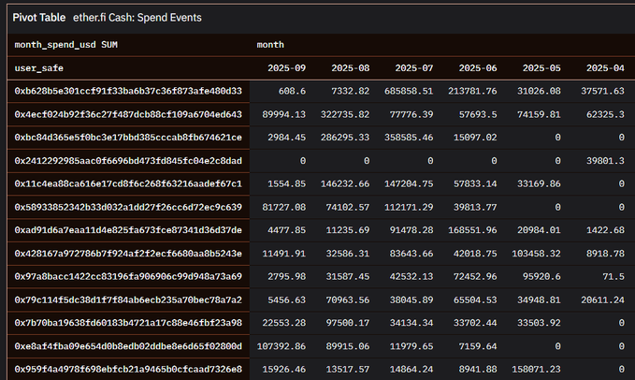
Task: Select the 2025-05 column header
Action: point(541,68)
